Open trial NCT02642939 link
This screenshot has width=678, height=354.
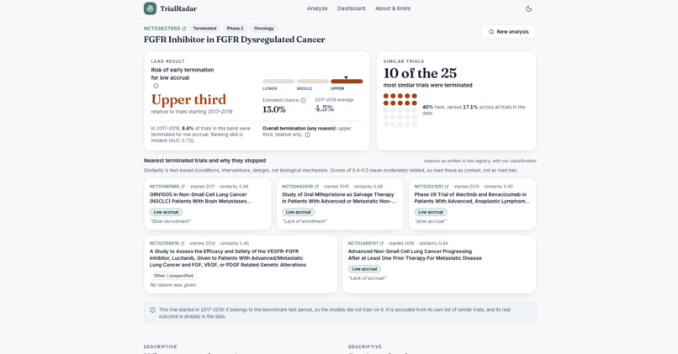point(298,187)
